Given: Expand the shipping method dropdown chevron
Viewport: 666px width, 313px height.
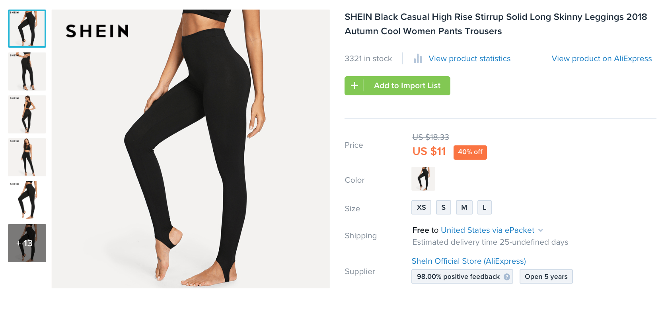Looking at the screenshot, I should 541,230.
